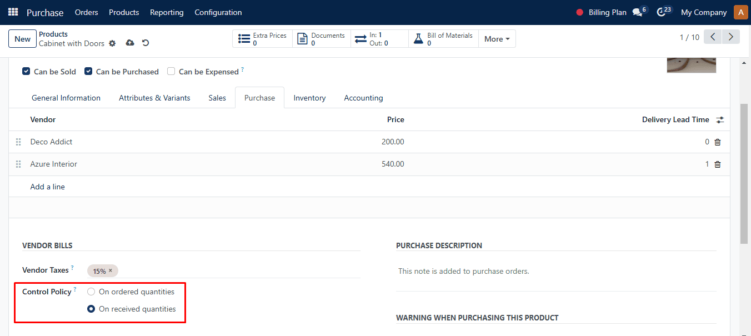The width and height of the screenshot is (751, 336).
Task: Open the optional columns adjust icon
Action: 720,120
